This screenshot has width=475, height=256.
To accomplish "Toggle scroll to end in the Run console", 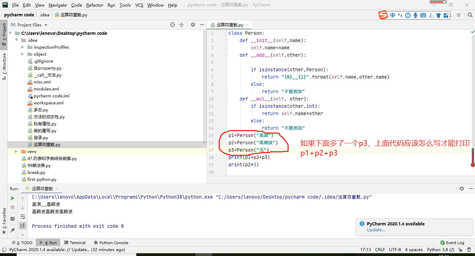I will (x=23, y=225).
